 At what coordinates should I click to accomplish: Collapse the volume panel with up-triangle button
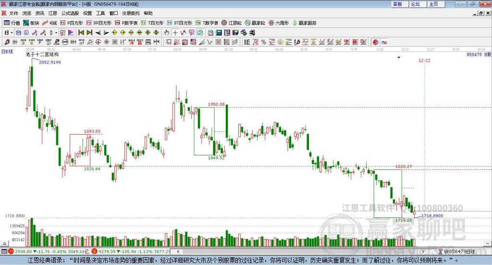click(4, 243)
